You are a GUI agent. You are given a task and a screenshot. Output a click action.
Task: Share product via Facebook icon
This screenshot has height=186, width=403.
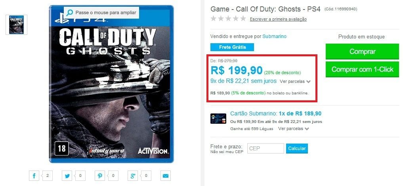[34, 176]
